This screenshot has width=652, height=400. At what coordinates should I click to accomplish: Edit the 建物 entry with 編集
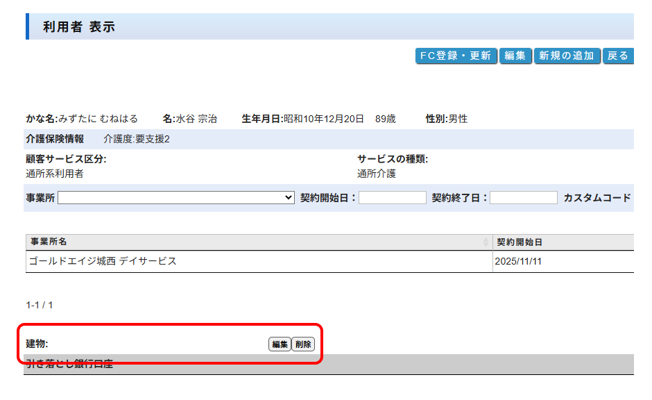pos(280,344)
